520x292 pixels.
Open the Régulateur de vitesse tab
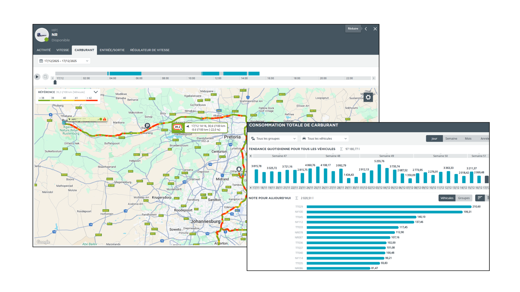150,50
